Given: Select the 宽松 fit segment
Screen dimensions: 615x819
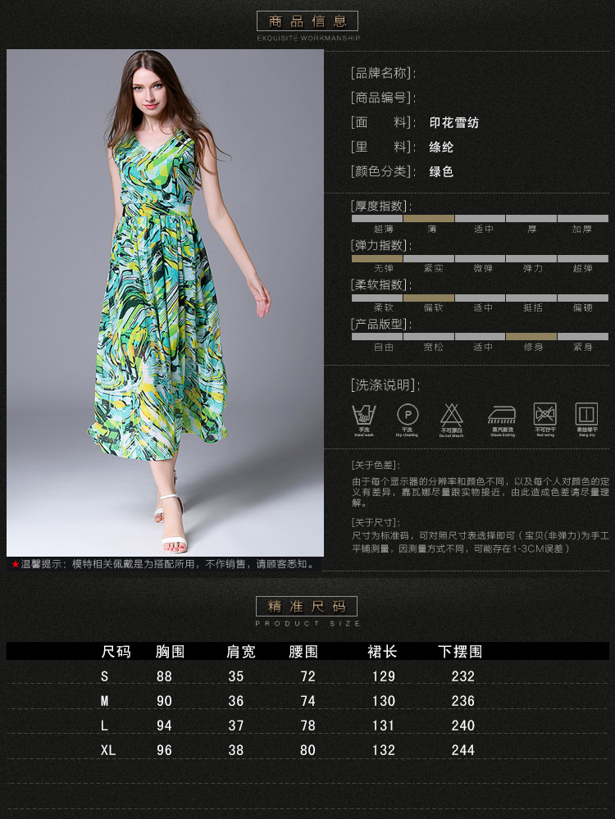Looking at the screenshot, I should pyautogui.click(x=429, y=336).
